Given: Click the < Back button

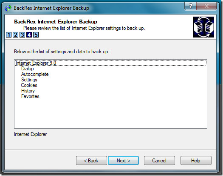Looking at the screenshot, I should point(91,161).
